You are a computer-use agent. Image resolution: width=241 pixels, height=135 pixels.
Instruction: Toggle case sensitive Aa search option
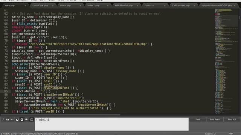8,120
